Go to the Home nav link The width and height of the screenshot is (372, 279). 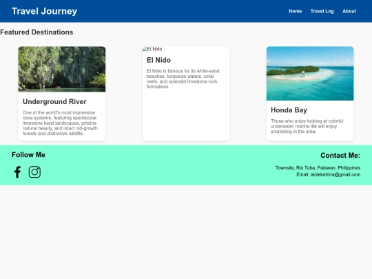tap(295, 11)
